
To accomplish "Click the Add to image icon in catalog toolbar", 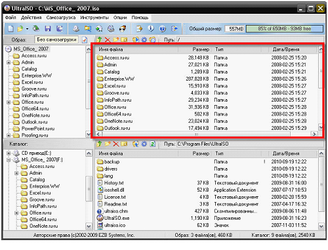I will point(136,144).
